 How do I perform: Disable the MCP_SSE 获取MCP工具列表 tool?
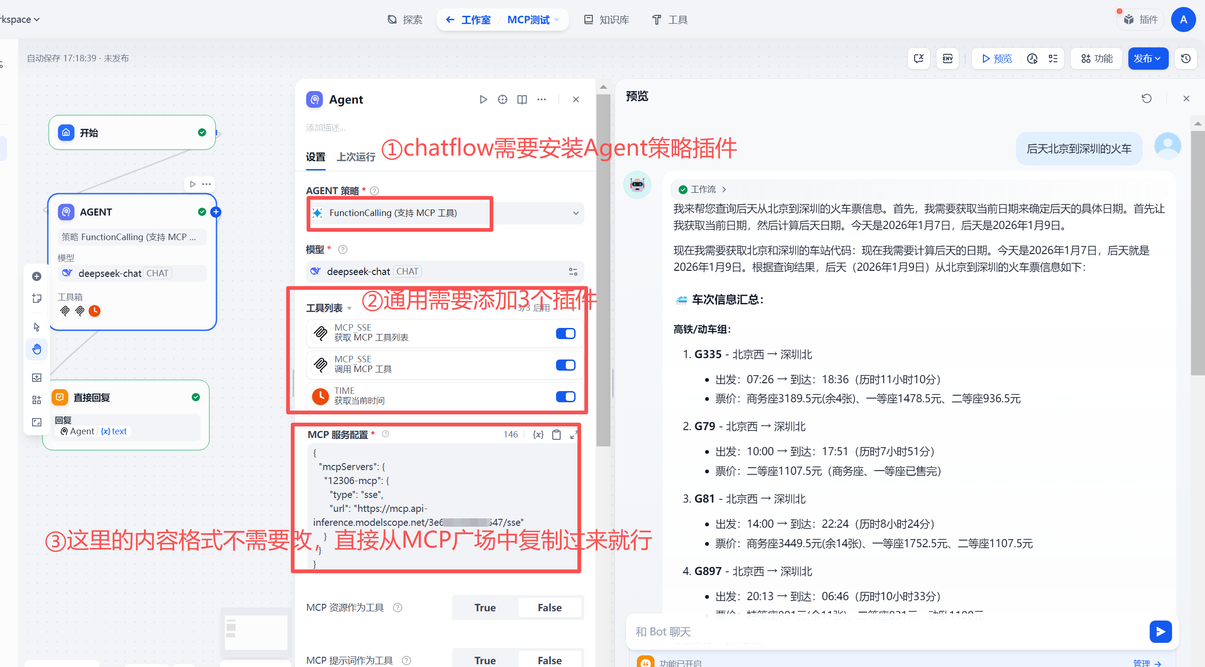565,333
